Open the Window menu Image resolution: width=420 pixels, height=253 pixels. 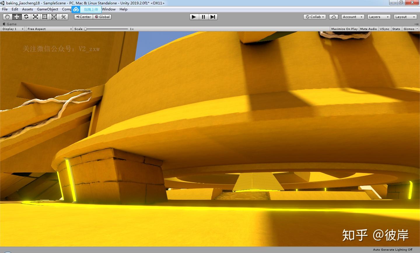click(109, 9)
